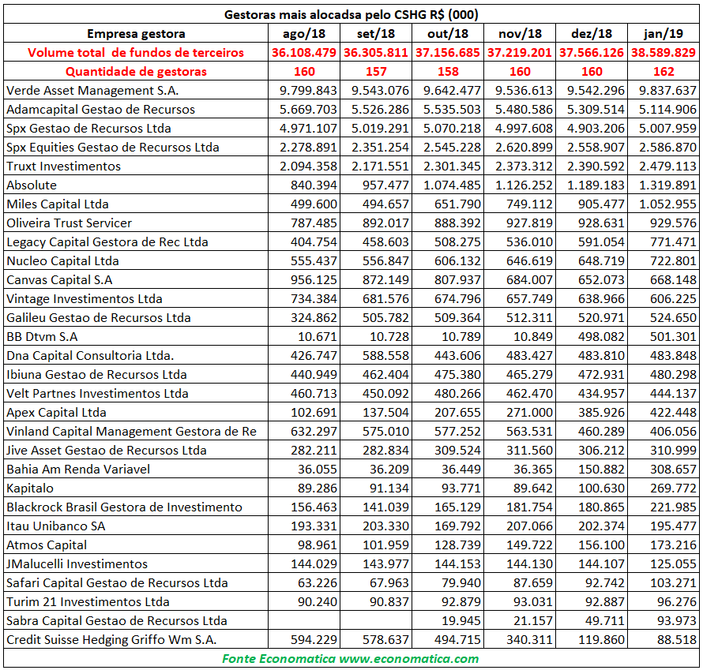The width and height of the screenshot is (703, 670).
Task: Select 'Verde Asset Management S.A.' row name
Action: pyautogui.click(x=92, y=91)
